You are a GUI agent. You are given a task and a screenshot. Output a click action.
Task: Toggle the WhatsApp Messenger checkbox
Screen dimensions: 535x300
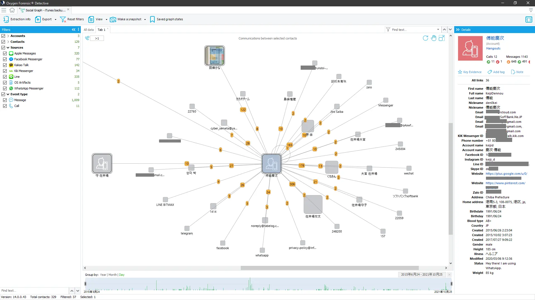click(x=5, y=88)
